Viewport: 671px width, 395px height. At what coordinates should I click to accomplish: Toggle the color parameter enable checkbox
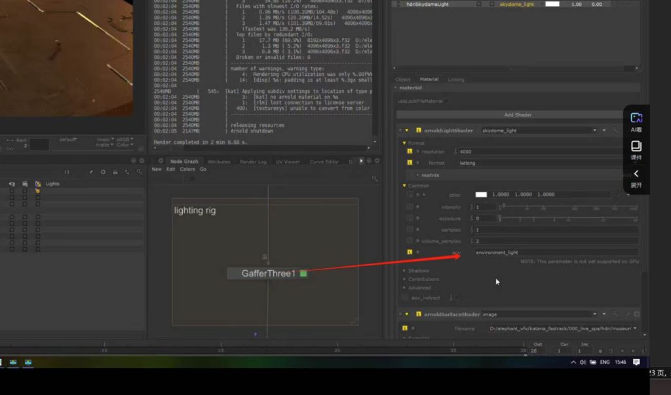coord(410,195)
